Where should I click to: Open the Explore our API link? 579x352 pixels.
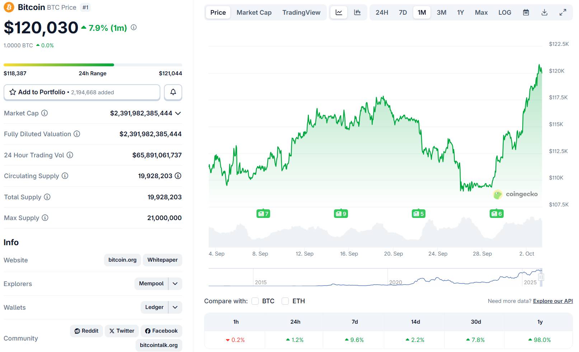(x=552, y=301)
